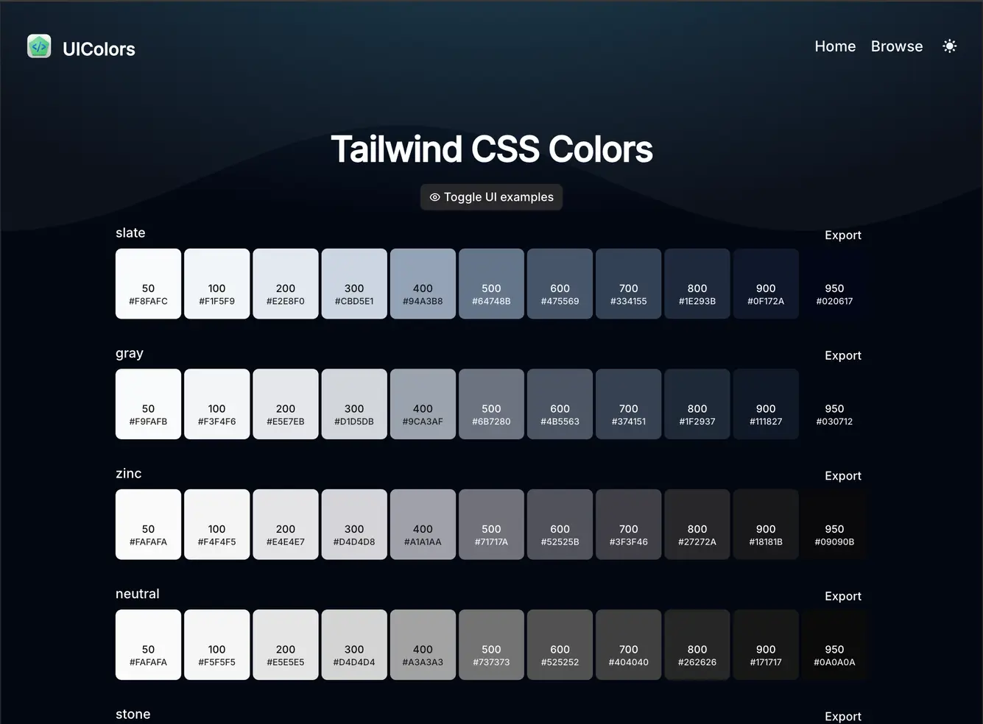Pick gray 300 swatch #D1D5DB
The height and width of the screenshot is (724, 983).
pyautogui.click(x=354, y=404)
